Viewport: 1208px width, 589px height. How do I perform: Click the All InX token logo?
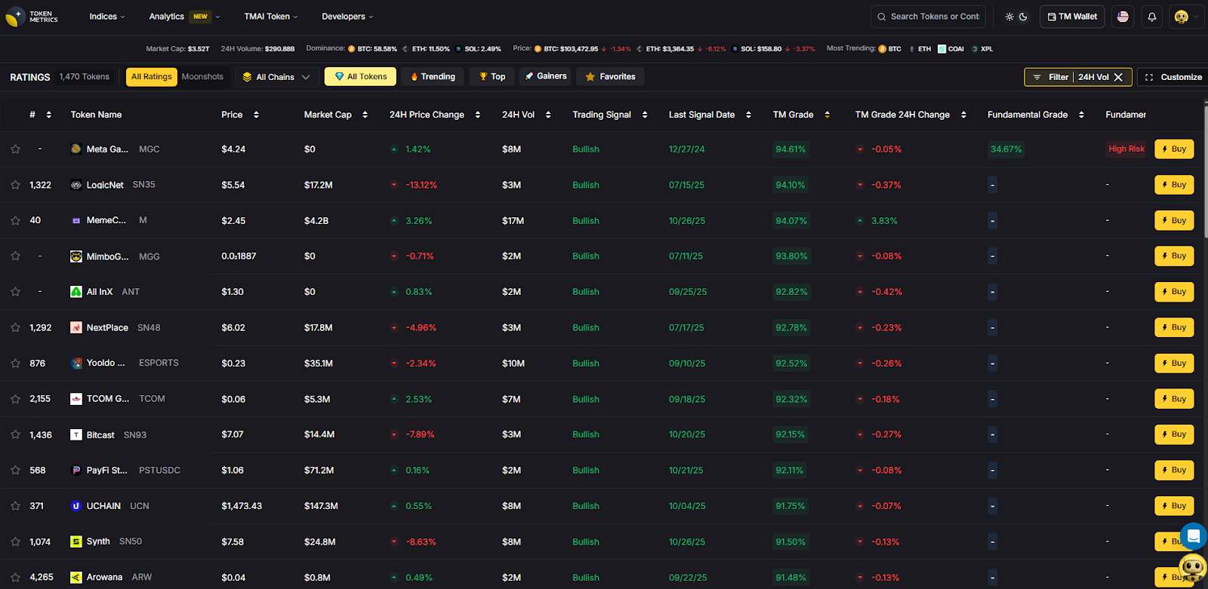pyautogui.click(x=76, y=292)
